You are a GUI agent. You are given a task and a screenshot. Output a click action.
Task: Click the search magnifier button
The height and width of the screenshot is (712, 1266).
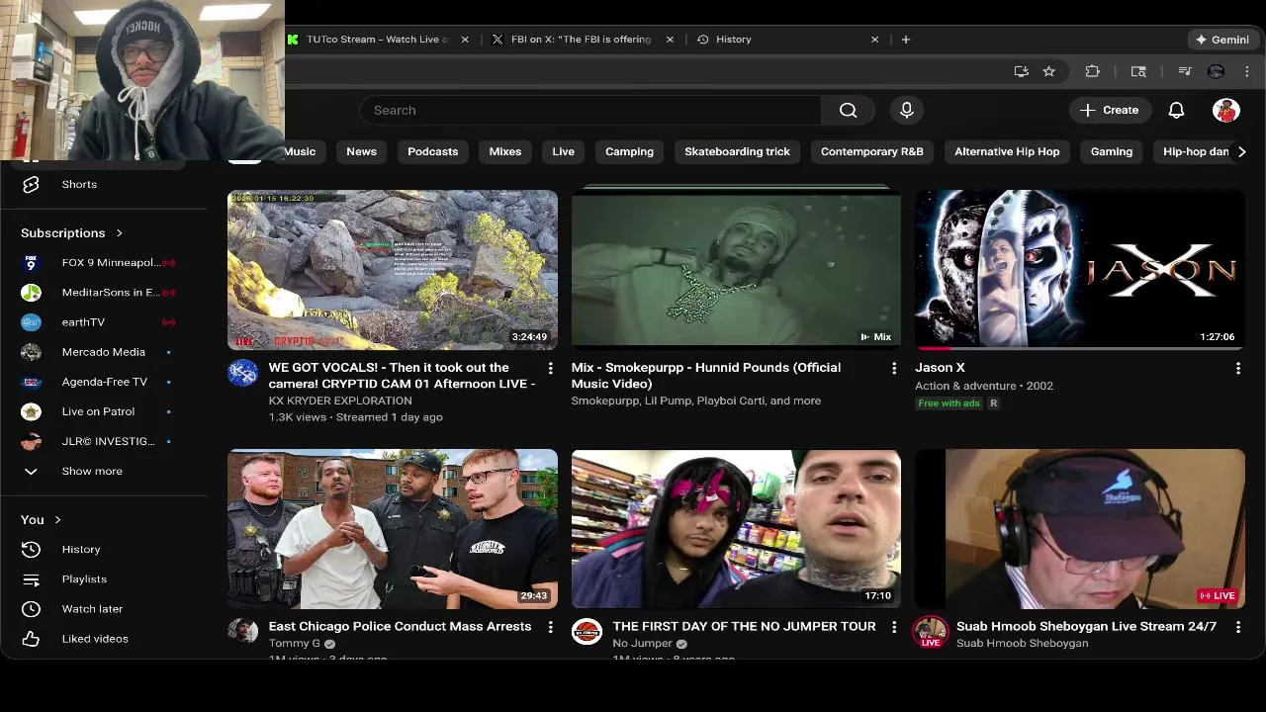pos(849,110)
